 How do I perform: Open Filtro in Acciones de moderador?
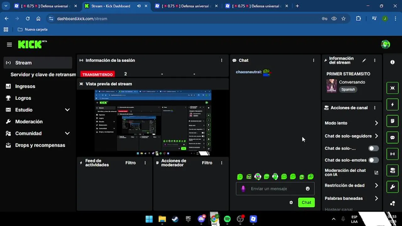click(207, 163)
